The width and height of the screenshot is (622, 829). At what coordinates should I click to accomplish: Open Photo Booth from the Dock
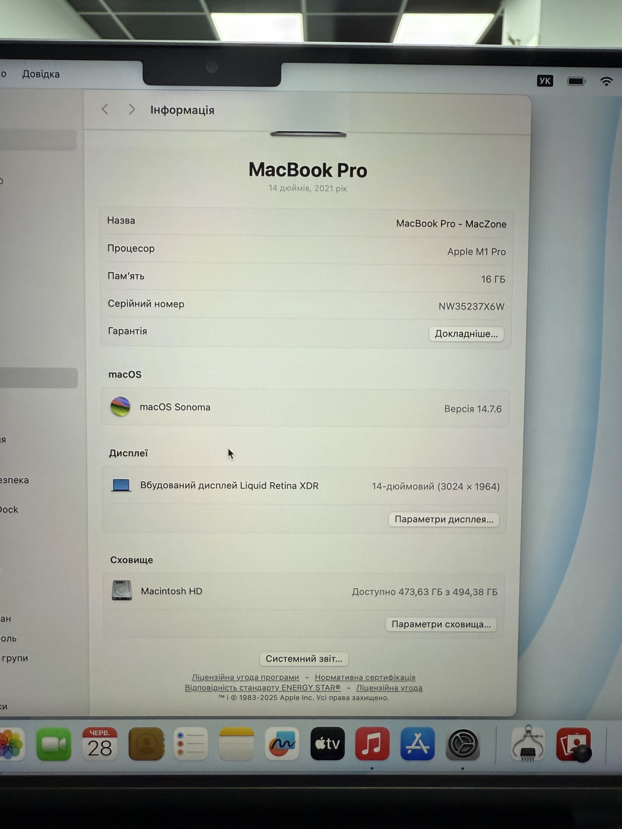[x=574, y=745]
